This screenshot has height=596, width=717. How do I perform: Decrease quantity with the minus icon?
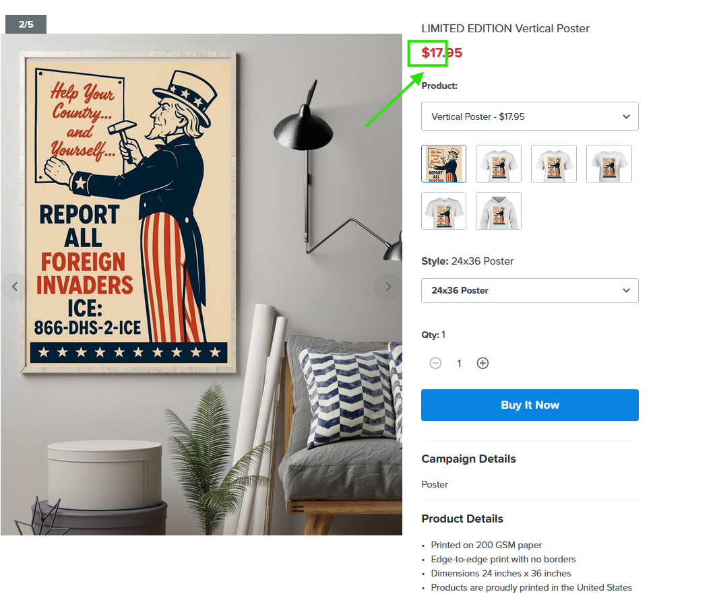pyautogui.click(x=435, y=364)
